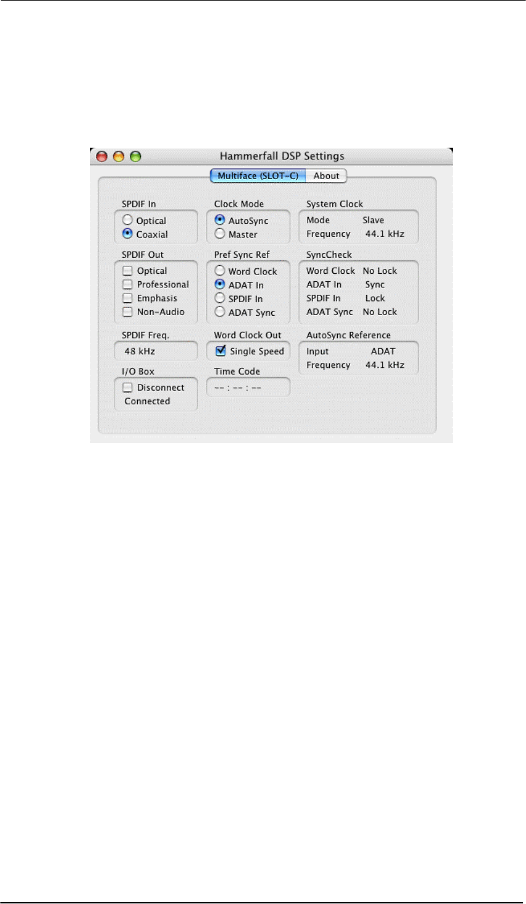Enable Professional SPDIF Out format

[128, 284]
